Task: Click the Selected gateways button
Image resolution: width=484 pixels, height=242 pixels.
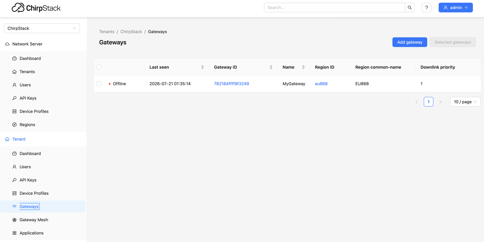Action: click(453, 42)
